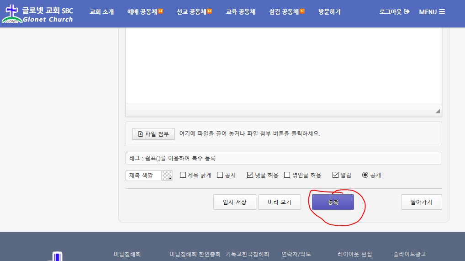Click the 미리 보기 preview button
Screen dimensions: 465x261
pos(279,202)
